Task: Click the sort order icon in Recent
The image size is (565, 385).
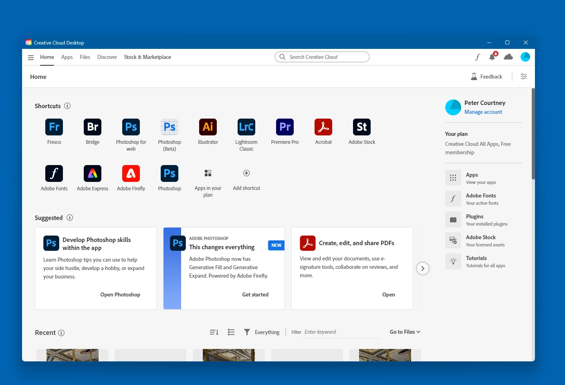Action: (x=214, y=332)
